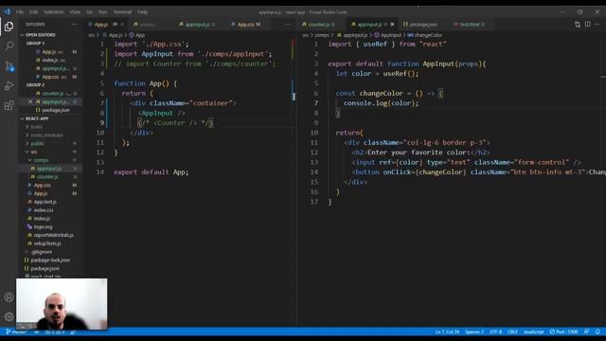Switch to package.json tab in right editor
This screenshot has width=606, height=341.
[422, 25]
